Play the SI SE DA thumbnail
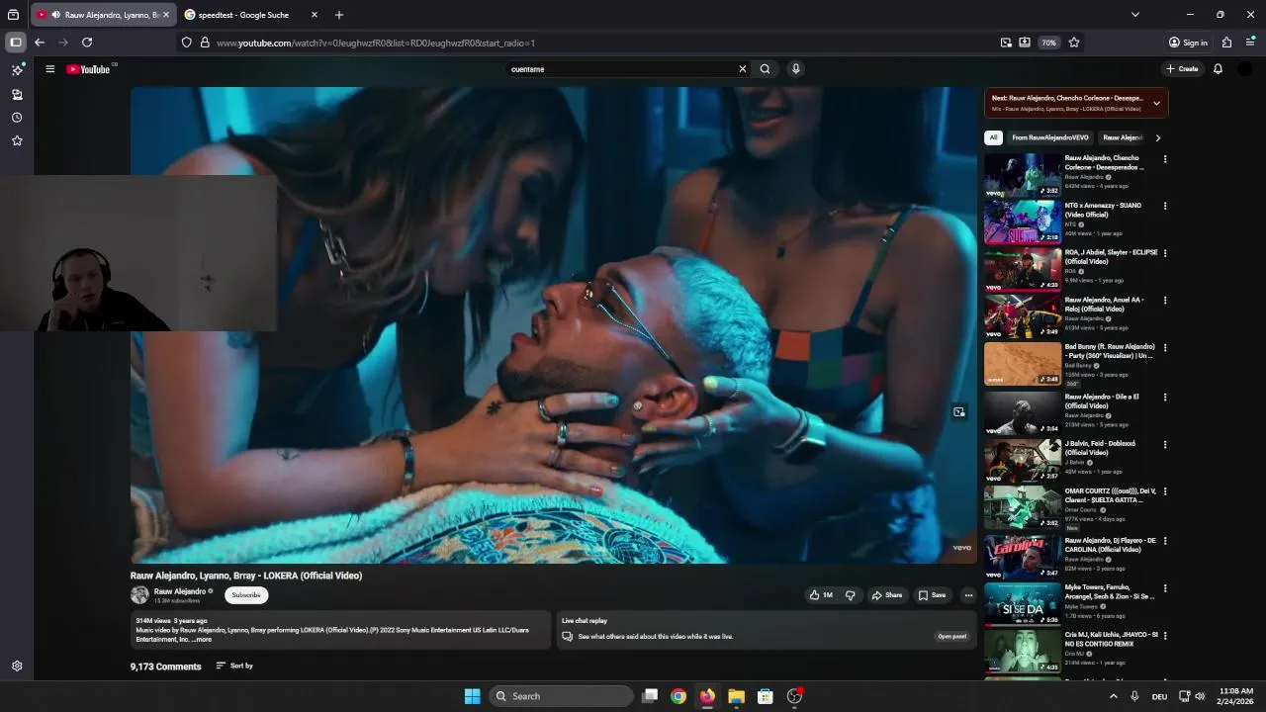This screenshot has width=1266, height=712. point(1023,604)
